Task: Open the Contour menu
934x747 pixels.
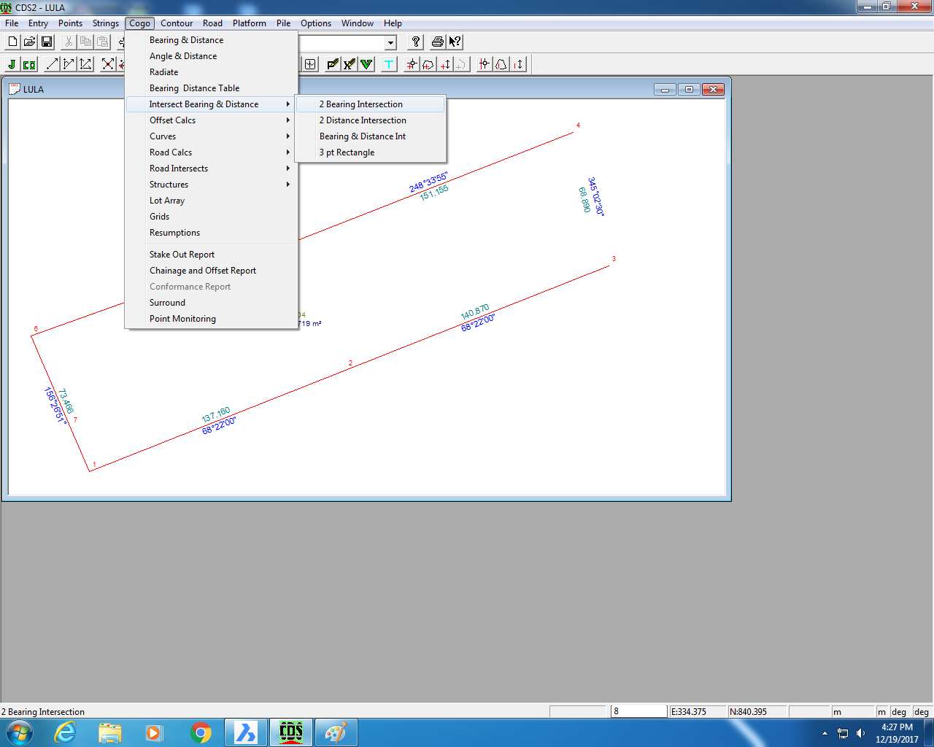Action: 177,23
